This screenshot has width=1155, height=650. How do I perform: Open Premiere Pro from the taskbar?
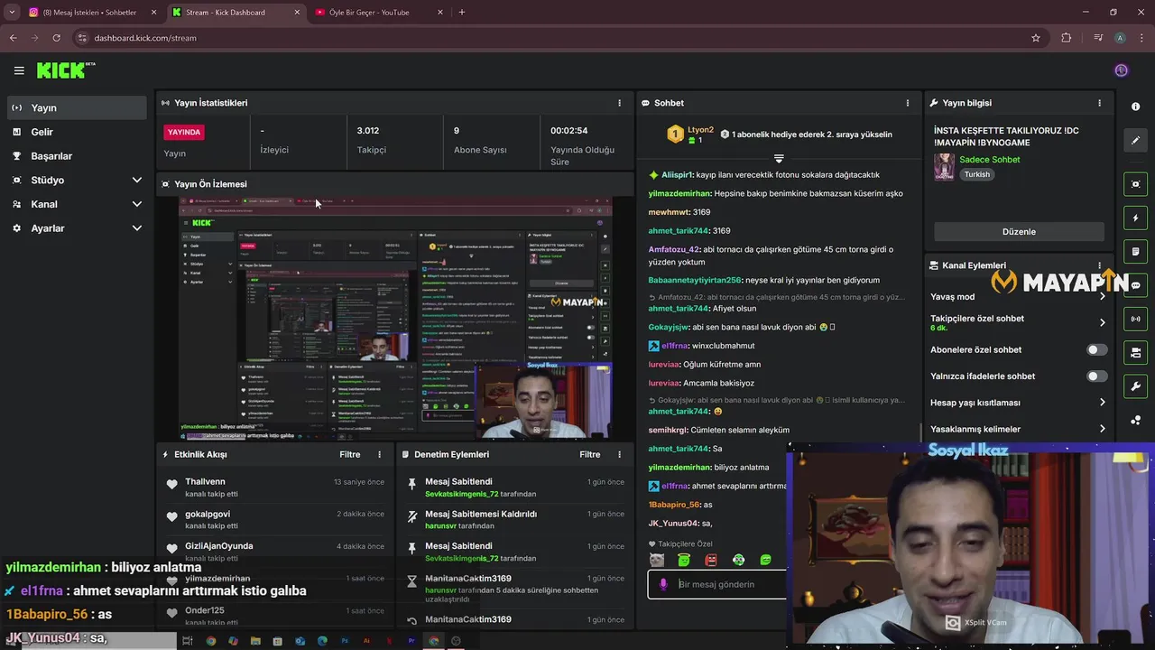pos(411,641)
